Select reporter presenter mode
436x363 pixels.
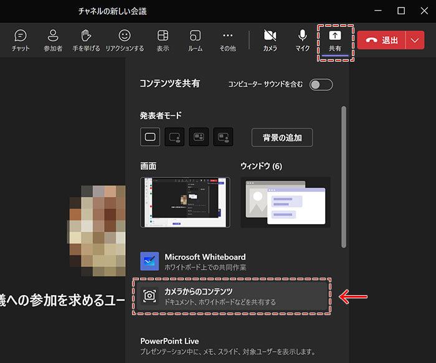223,137
